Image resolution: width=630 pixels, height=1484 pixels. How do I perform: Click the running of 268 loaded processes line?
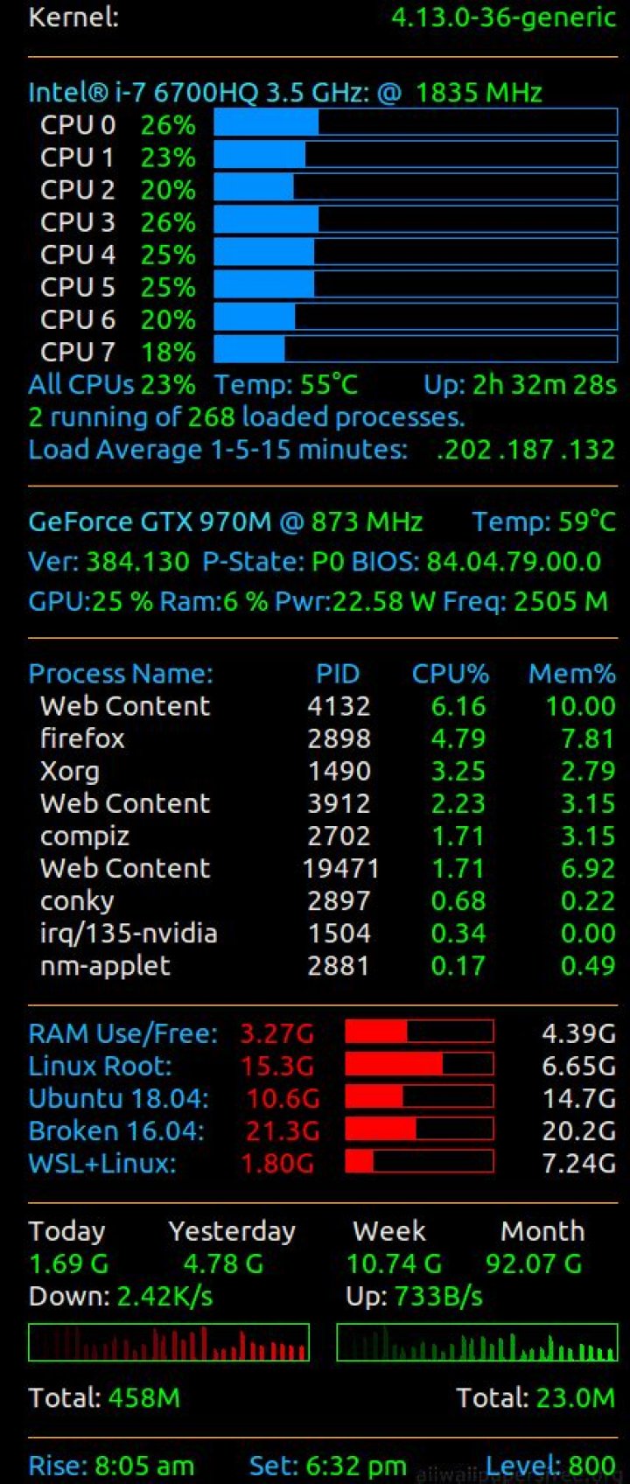click(x=247, y=416)
